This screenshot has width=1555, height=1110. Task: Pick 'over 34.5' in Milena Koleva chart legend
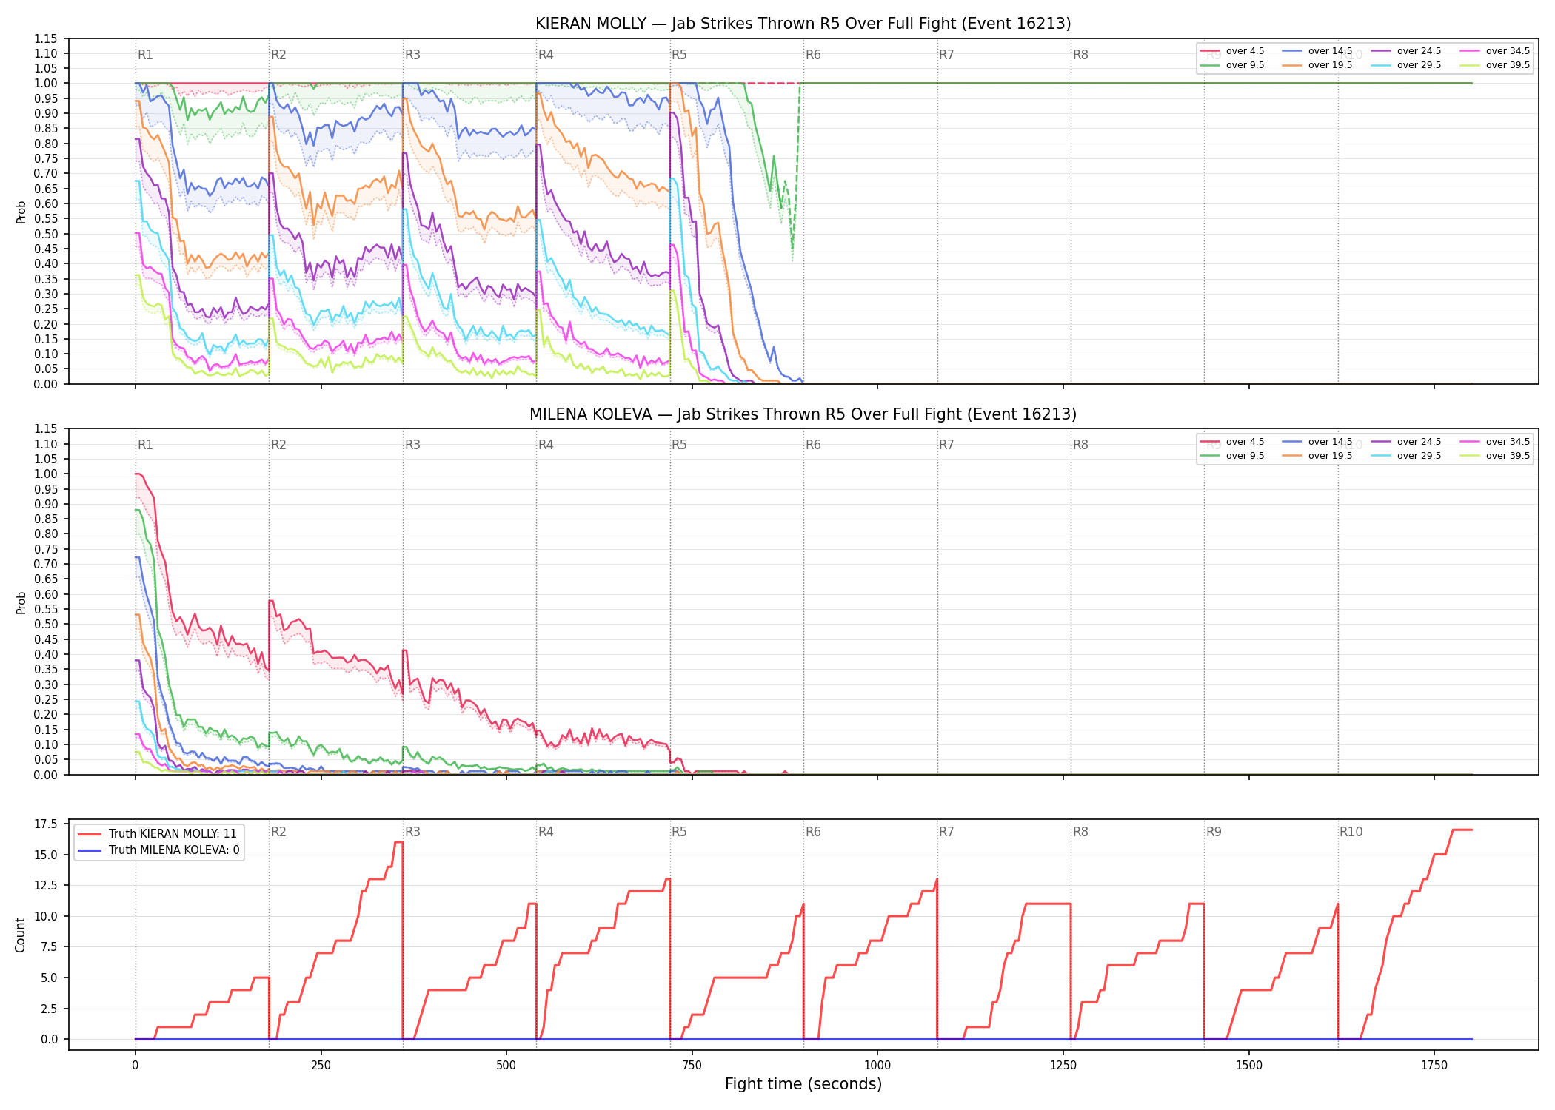click(1495, 442)
